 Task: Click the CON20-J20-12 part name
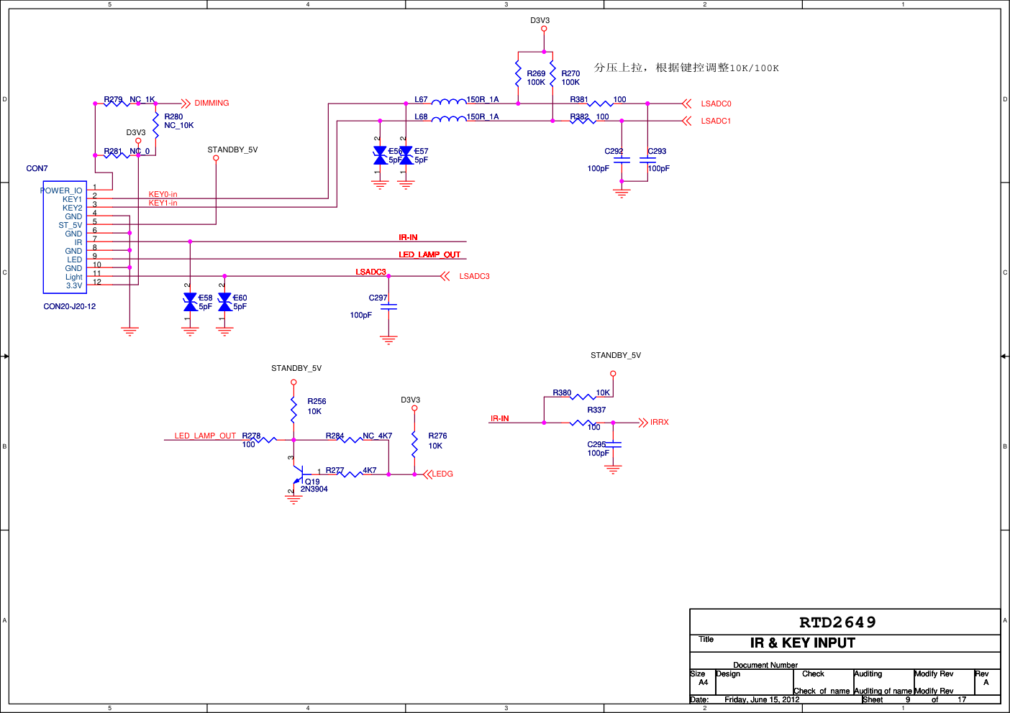point(70,306)
